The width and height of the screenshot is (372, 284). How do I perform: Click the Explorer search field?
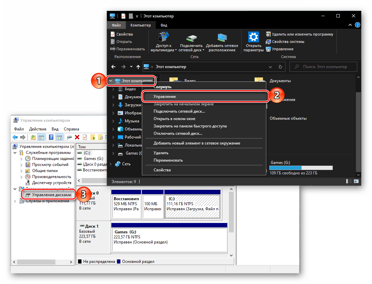point(324,67)
